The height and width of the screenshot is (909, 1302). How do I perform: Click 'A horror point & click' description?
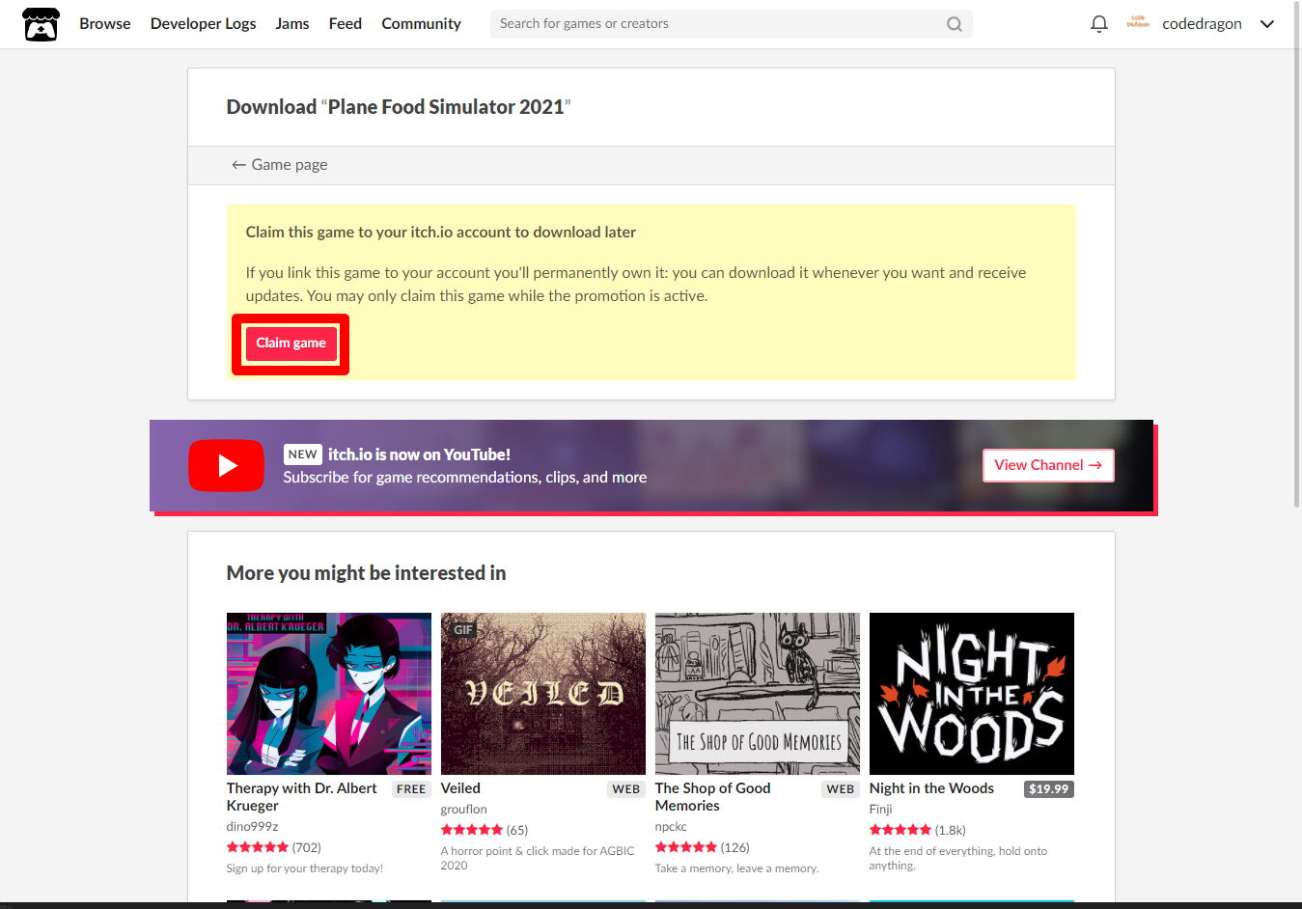click(x=538, y=858)
